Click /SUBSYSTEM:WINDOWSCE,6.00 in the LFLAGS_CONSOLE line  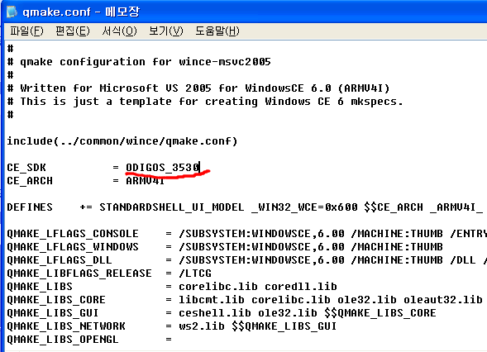(261, 233)
